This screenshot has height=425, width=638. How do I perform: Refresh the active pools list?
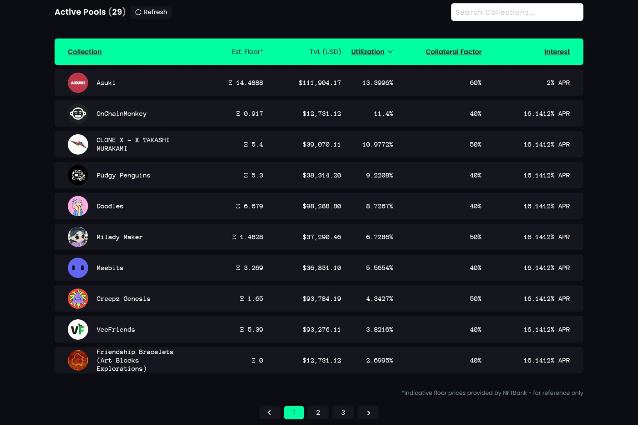click(151, 12)
